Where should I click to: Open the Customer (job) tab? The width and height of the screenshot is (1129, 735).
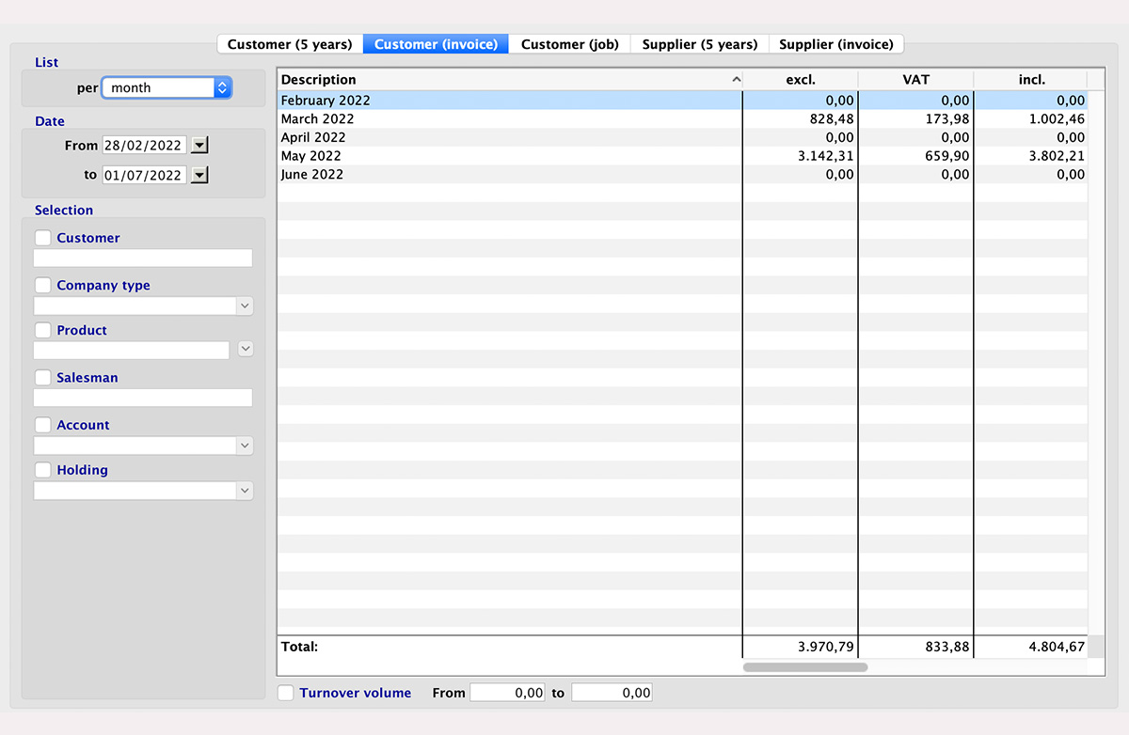coord(570,44)
